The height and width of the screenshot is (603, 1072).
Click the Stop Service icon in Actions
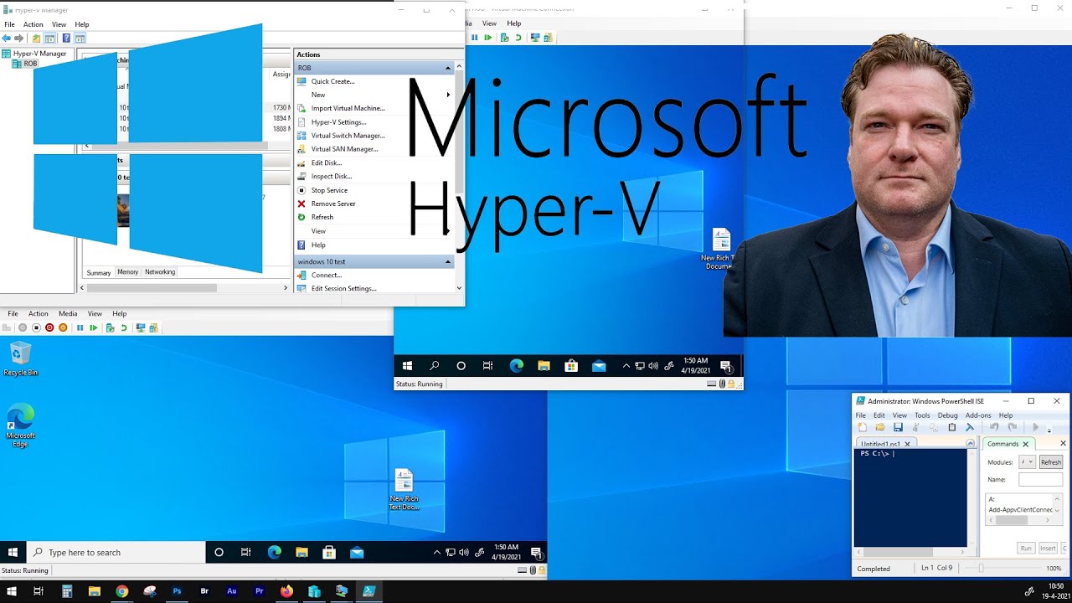[301, 190]
